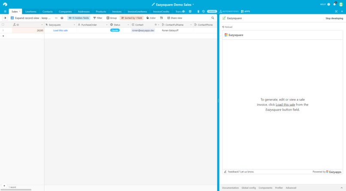Click Stop developing button
346x191 pixels.
click(x=334, y=18)
